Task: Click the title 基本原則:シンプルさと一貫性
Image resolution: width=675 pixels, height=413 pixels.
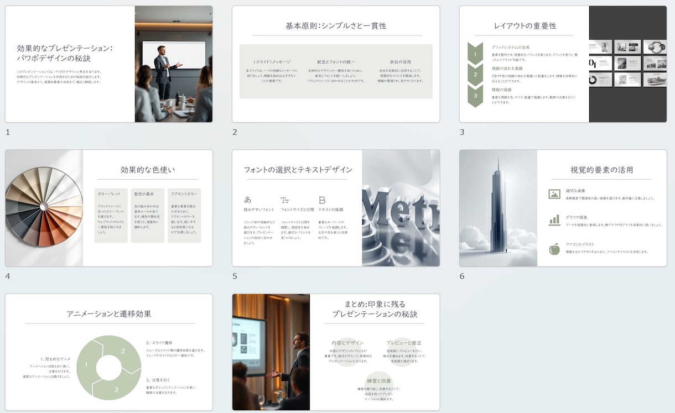Action: (x=336, y=25)
